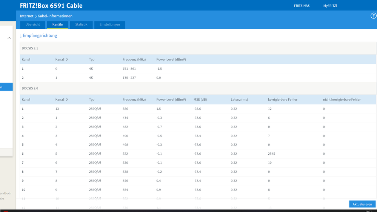Switch to the Übersicht tab
Viewport: 377px width, 212px height.
click(x=33, y=25)
